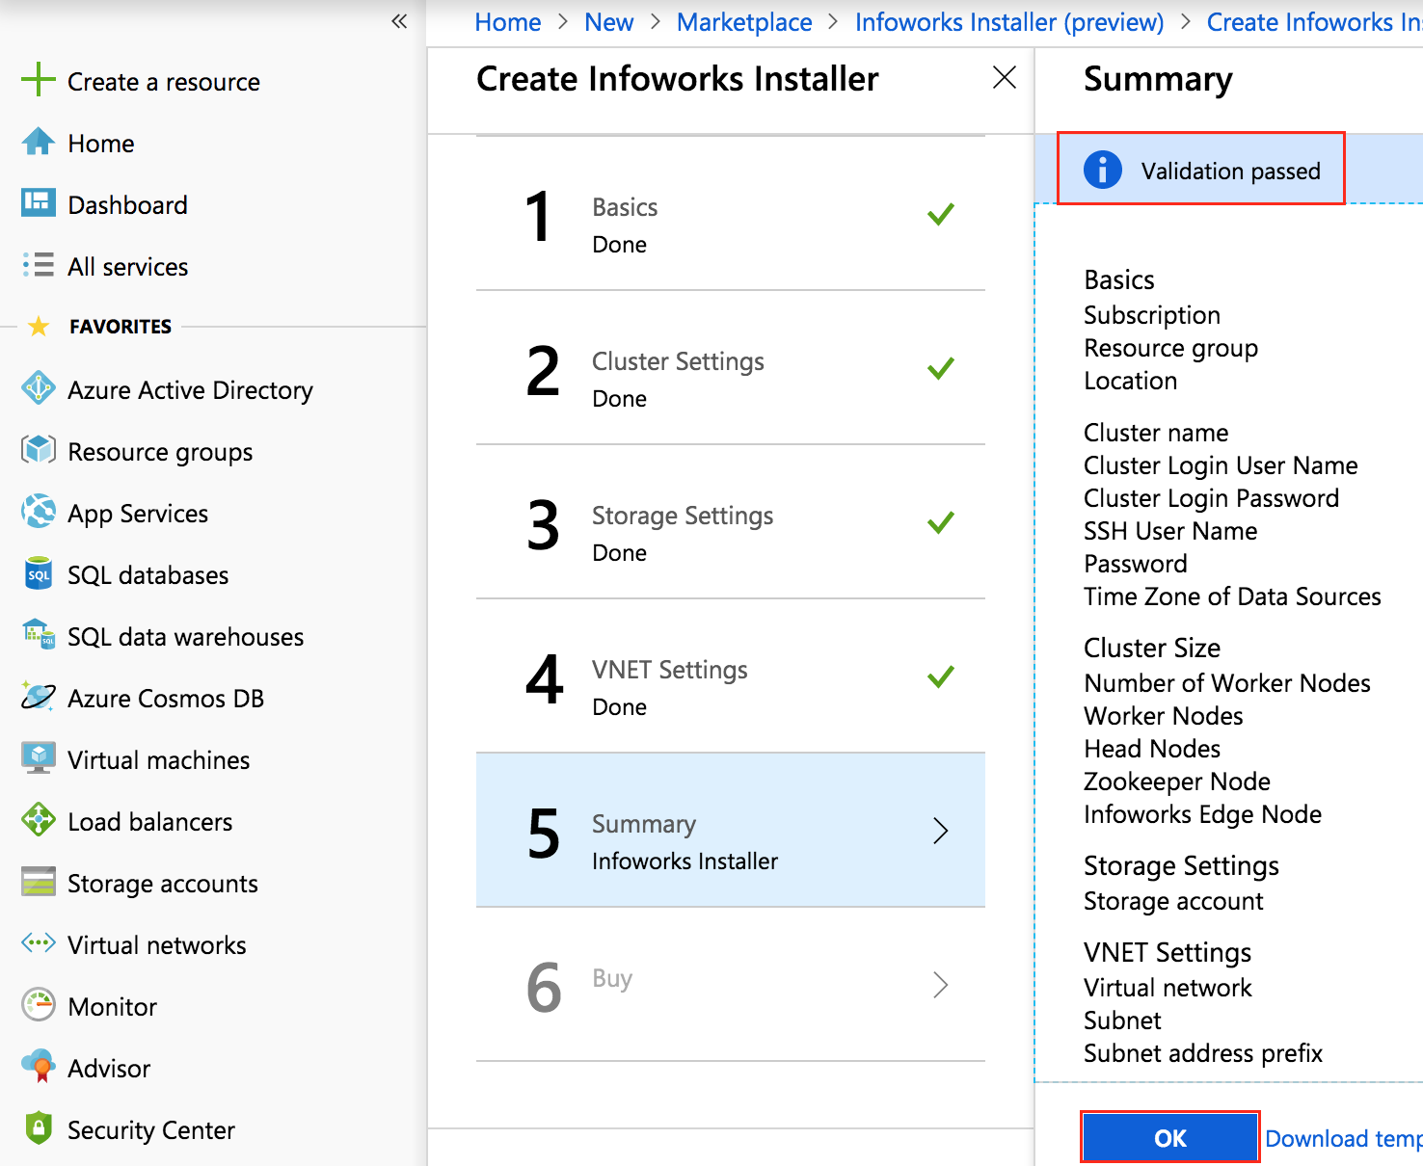Open Home in the sidebar
Screen dimensions: 1423x1166
point(101,144)
